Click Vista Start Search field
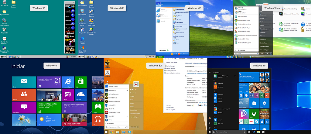The width and height of the screenshot is (311, 134). (x=246, y=53)
